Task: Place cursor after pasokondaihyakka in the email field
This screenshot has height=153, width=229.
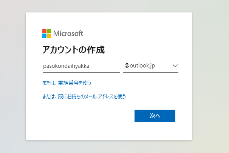Action: 90,66
